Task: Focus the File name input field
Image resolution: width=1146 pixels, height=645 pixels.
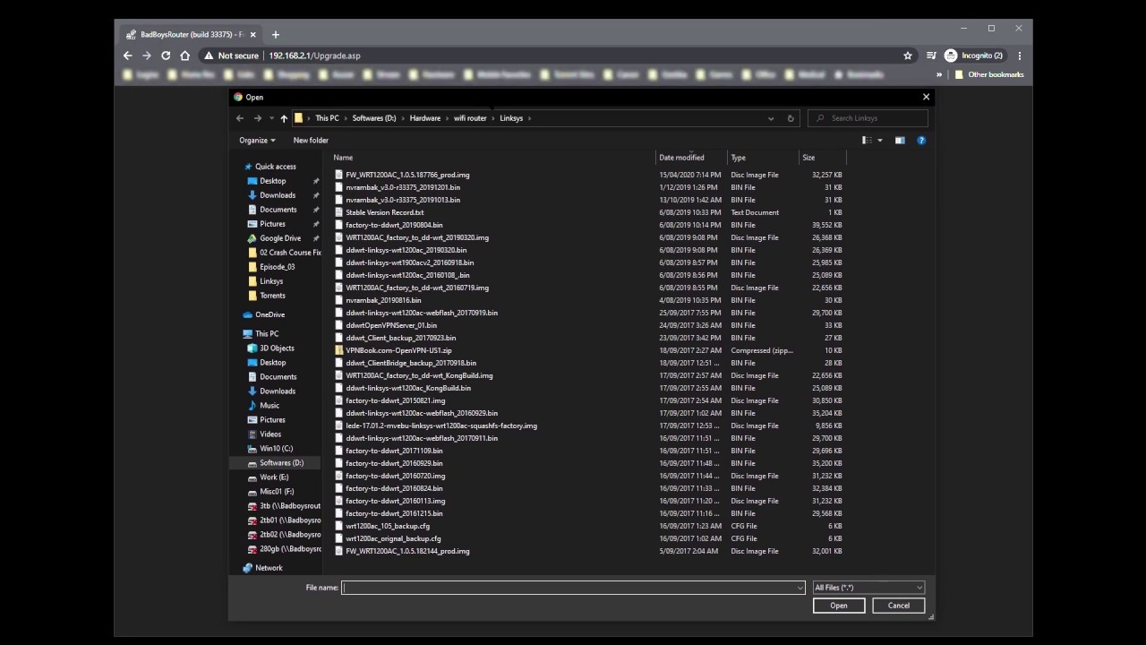Action: coord(569,588)
